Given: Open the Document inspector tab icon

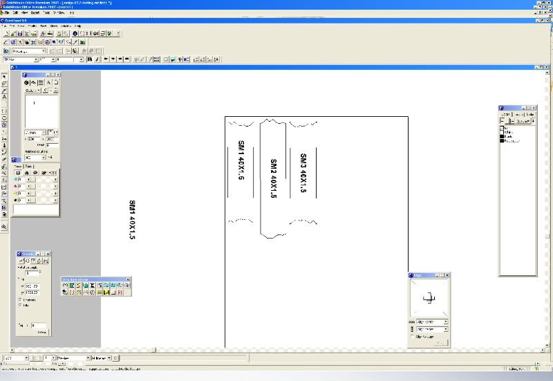Looking at the screenshot, I should (x=56, y=82).
